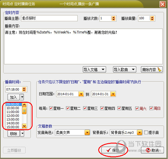Screen dimensions: 168x159
Task: Click the time list scrollbar thumb
Action: coord(24,111)
